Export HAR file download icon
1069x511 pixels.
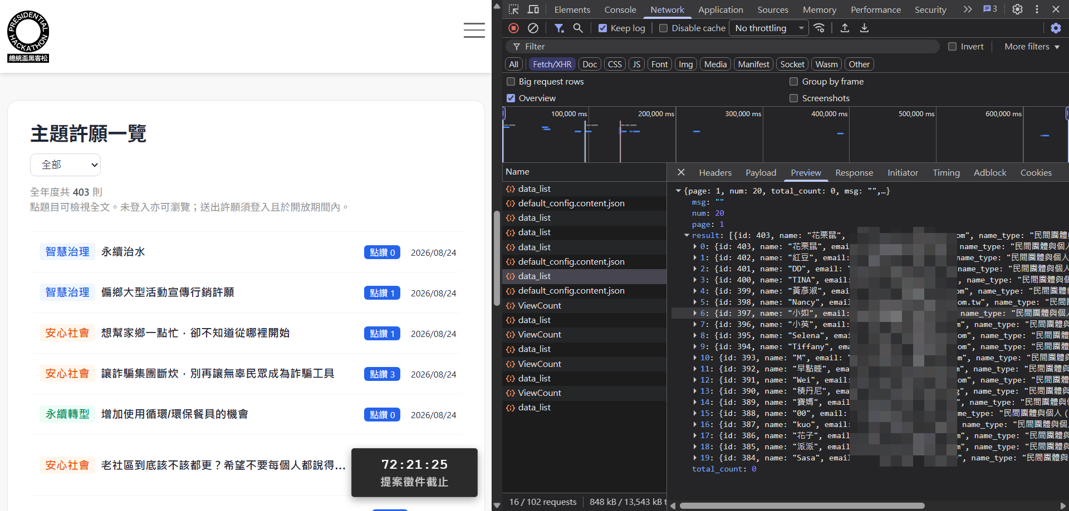coord(864,28)
